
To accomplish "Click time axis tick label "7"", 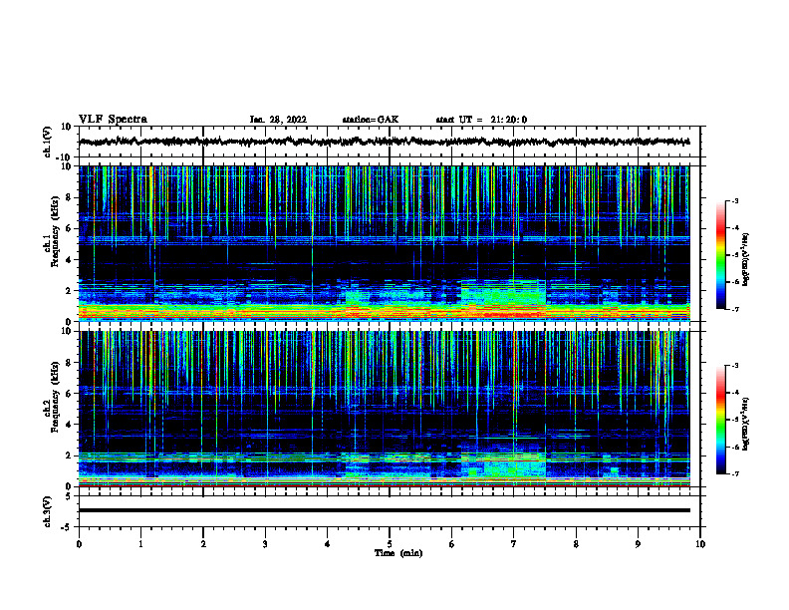I will (x=514, y=544).
